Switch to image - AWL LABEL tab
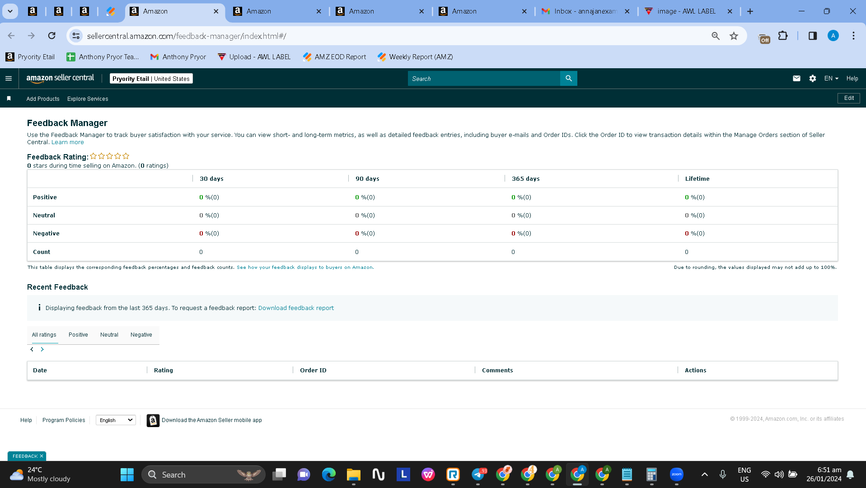866x488 pixels. click(687, 11)
